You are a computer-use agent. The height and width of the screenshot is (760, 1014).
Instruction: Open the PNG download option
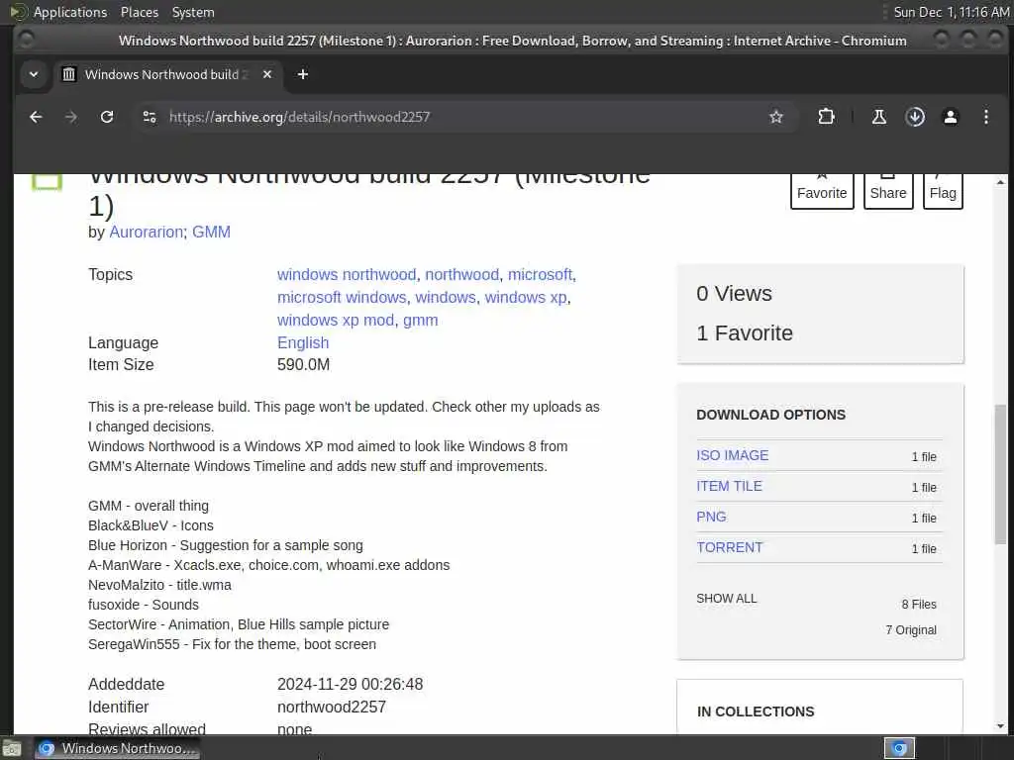pos(711,517)
